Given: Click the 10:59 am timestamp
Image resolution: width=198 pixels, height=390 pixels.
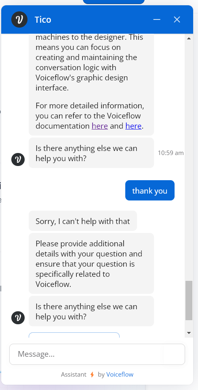Looking at the screenshot, I should [171, 153].
